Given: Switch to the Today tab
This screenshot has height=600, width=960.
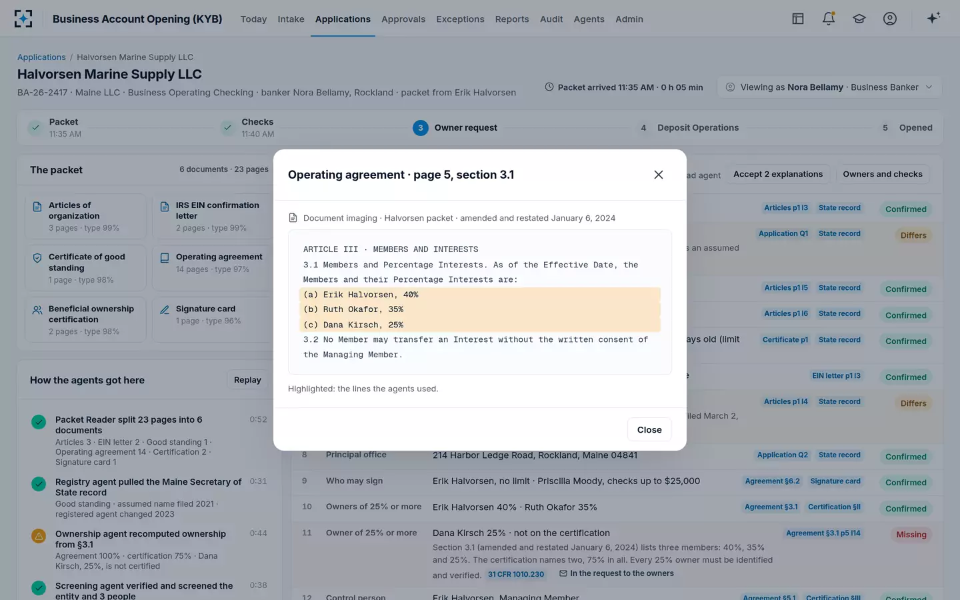Looking at the screenshot, I should (x=253, y=19).
